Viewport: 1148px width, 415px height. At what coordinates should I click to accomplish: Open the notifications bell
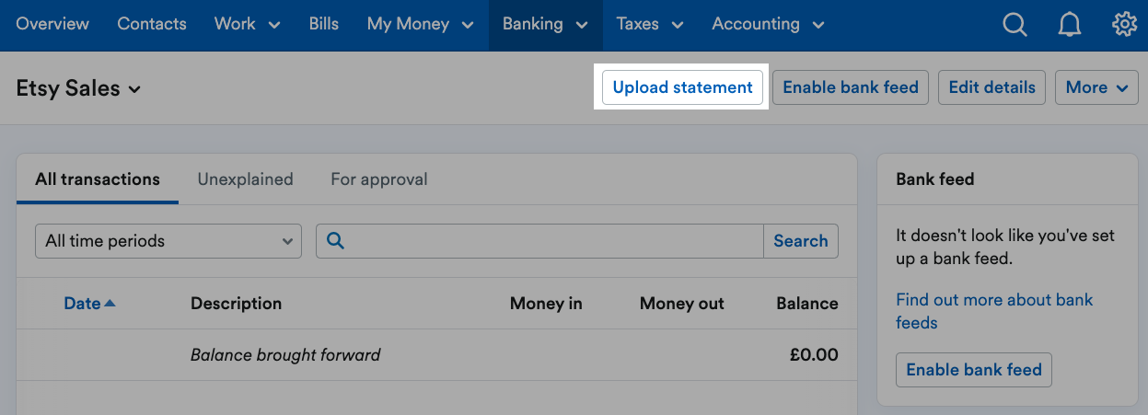[x=1070, y=25]
